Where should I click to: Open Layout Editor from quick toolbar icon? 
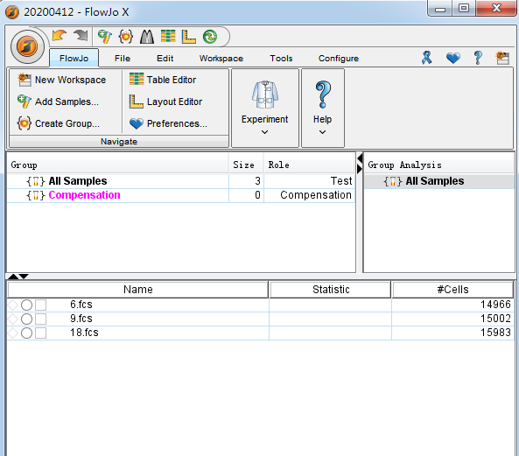point(189,37)
